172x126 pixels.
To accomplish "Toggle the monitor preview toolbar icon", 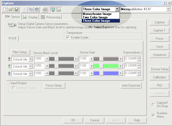I will coord(53,9).
